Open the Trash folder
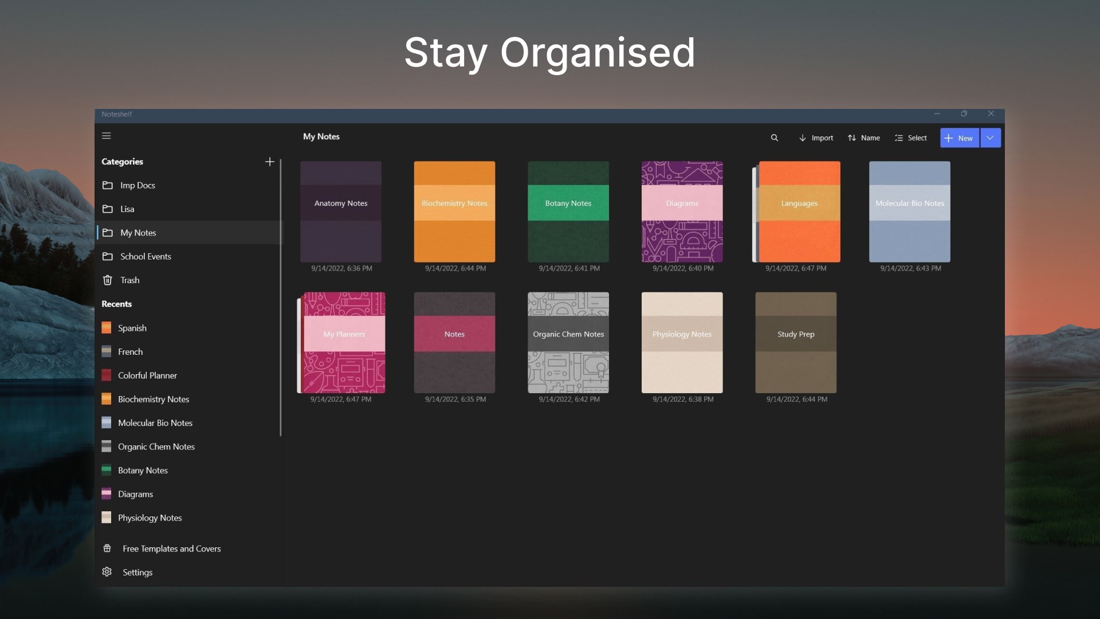 coord(129,280)
